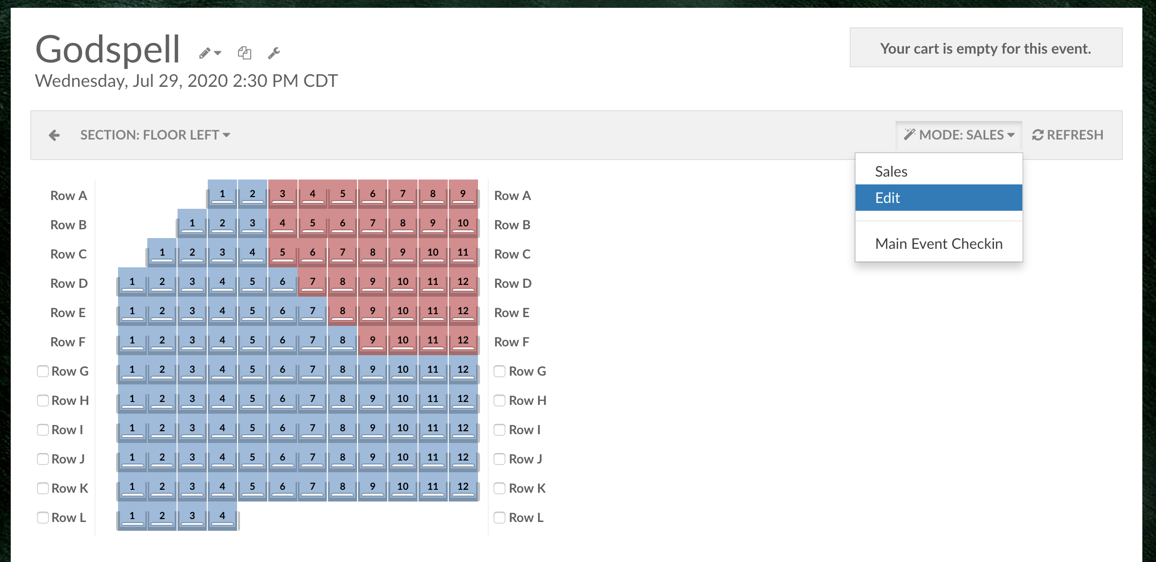Image resolution: width=1156 pixels, height=562 pixels.
Task: Select seat 1 in Row B
Action: point(192,223)
